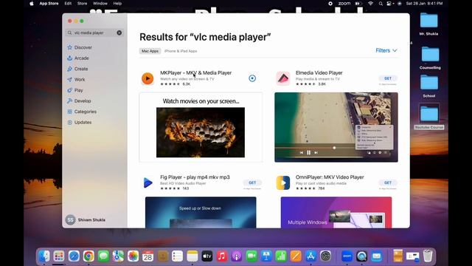
Task: Open MKPlayer - MKV & Media Player title
Action: 195,72
